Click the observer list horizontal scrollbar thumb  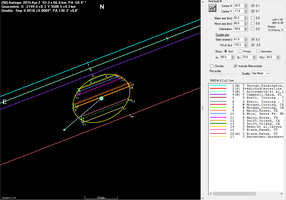234,194
